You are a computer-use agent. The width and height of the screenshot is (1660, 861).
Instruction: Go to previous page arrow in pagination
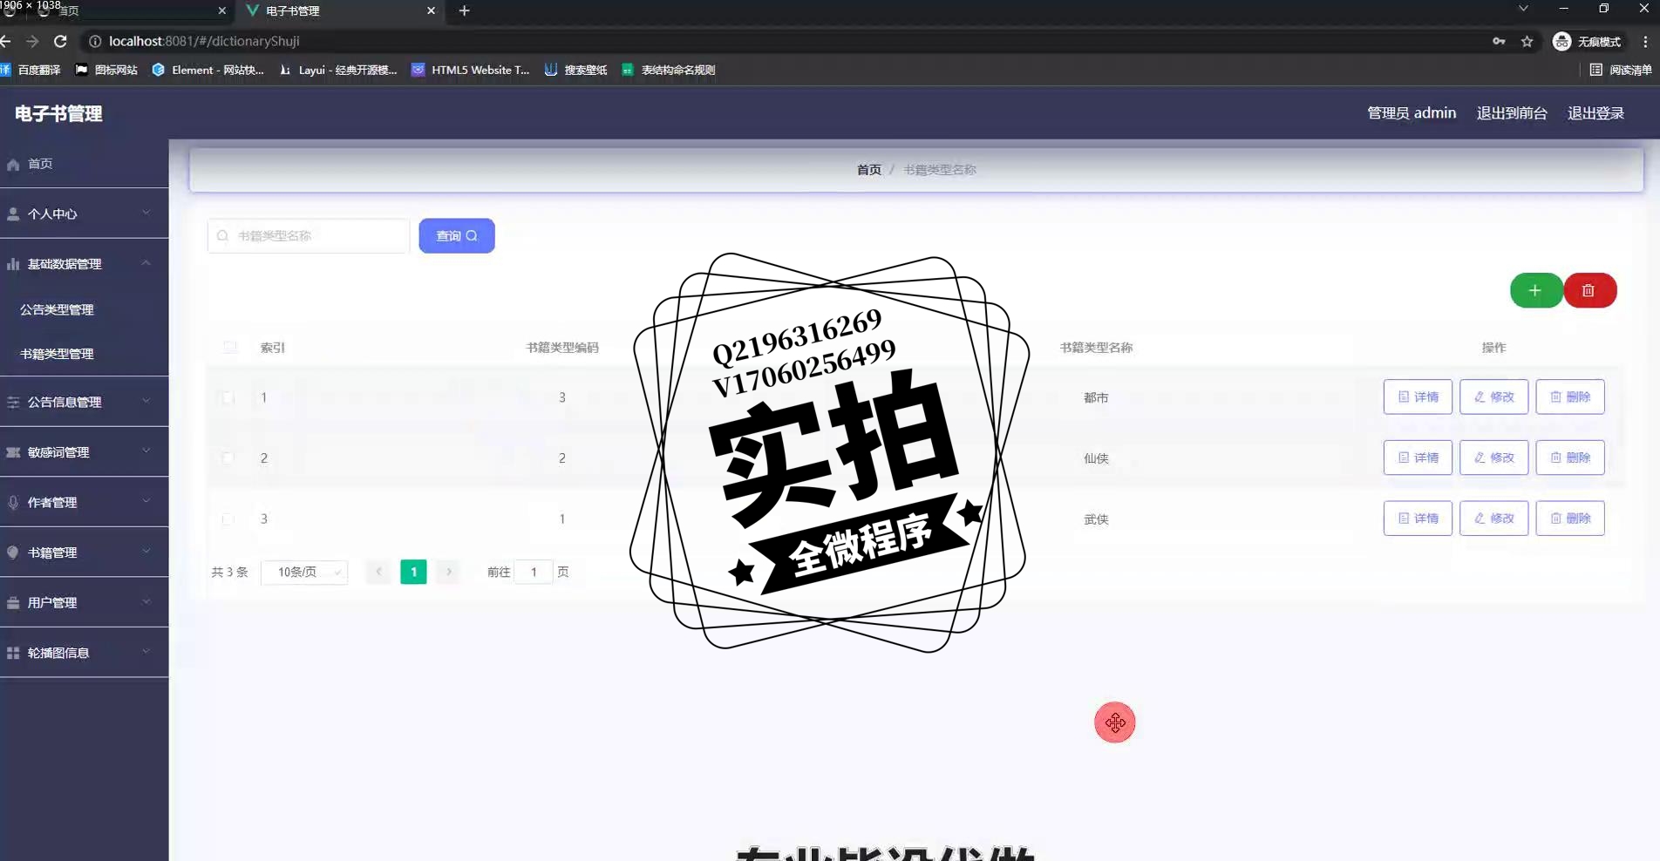point(378,572)
